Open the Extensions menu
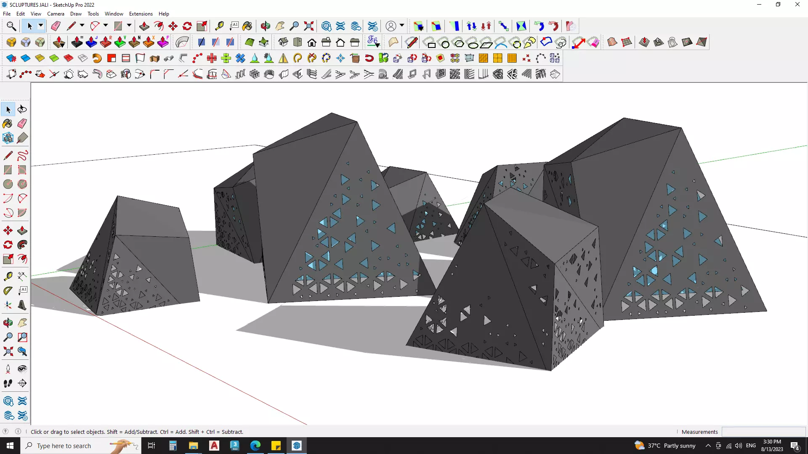Screen dimensions: 808x454 (141, 14)
